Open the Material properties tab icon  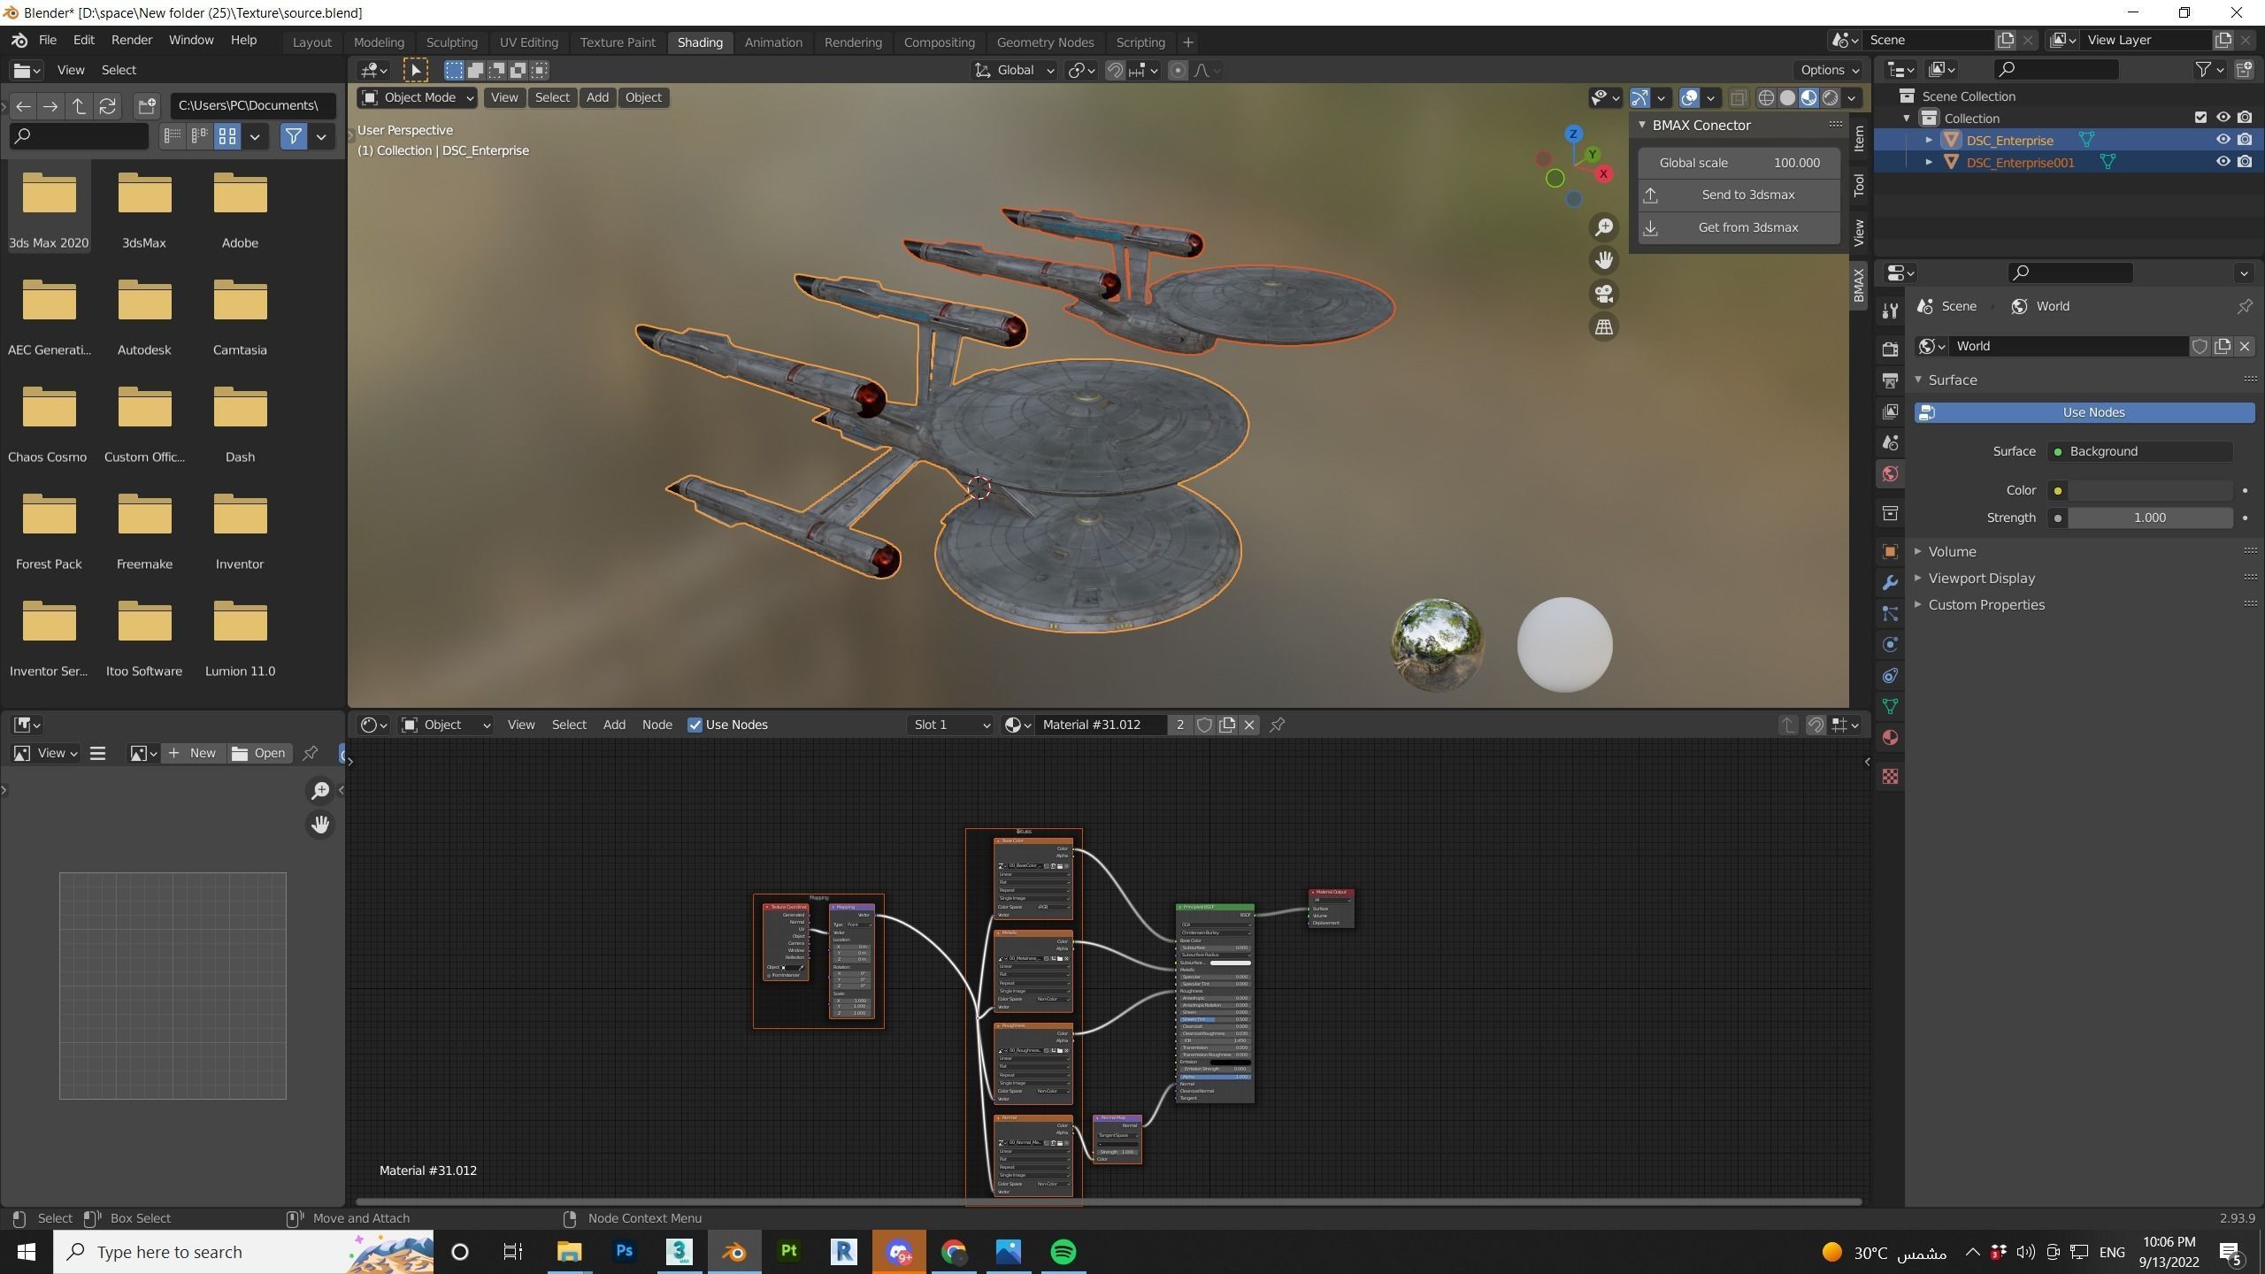point(1890,738)
